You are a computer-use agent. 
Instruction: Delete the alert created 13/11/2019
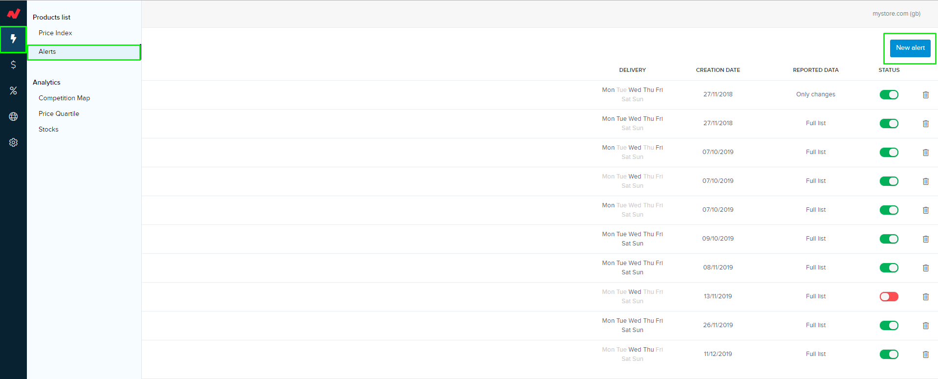[926, 297]
